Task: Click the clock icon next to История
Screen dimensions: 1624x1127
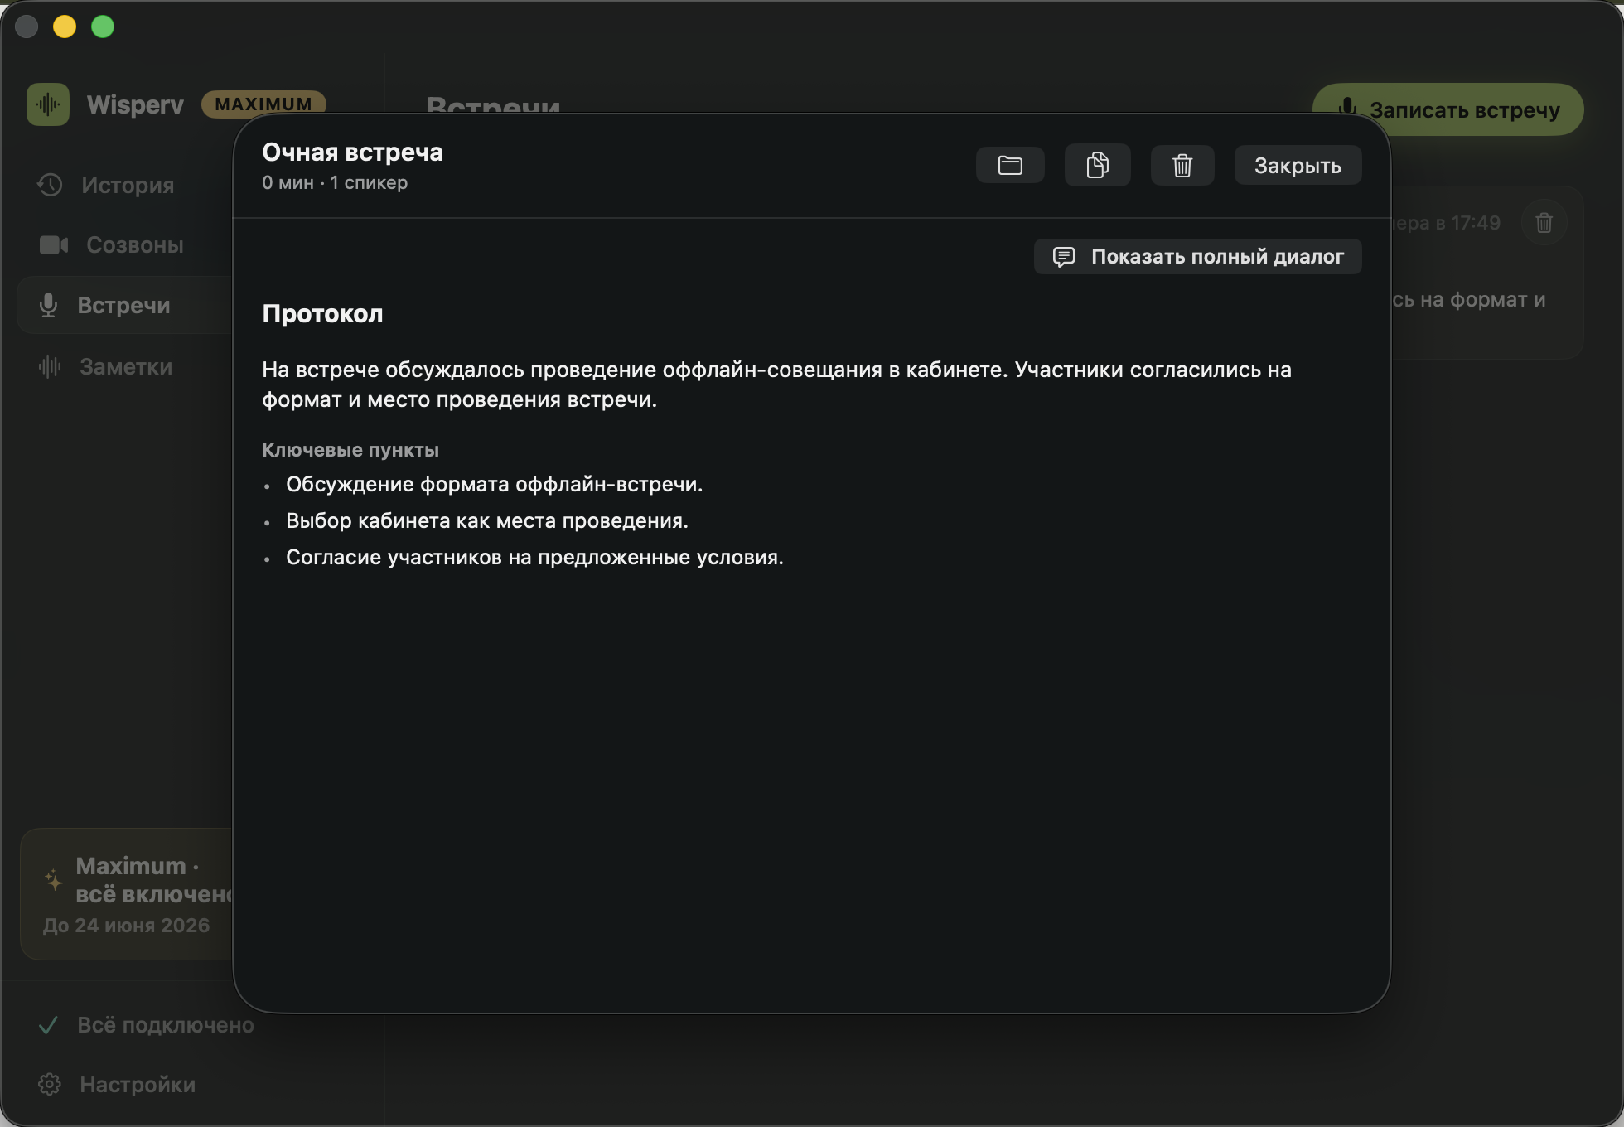Action: click(51, 185)
